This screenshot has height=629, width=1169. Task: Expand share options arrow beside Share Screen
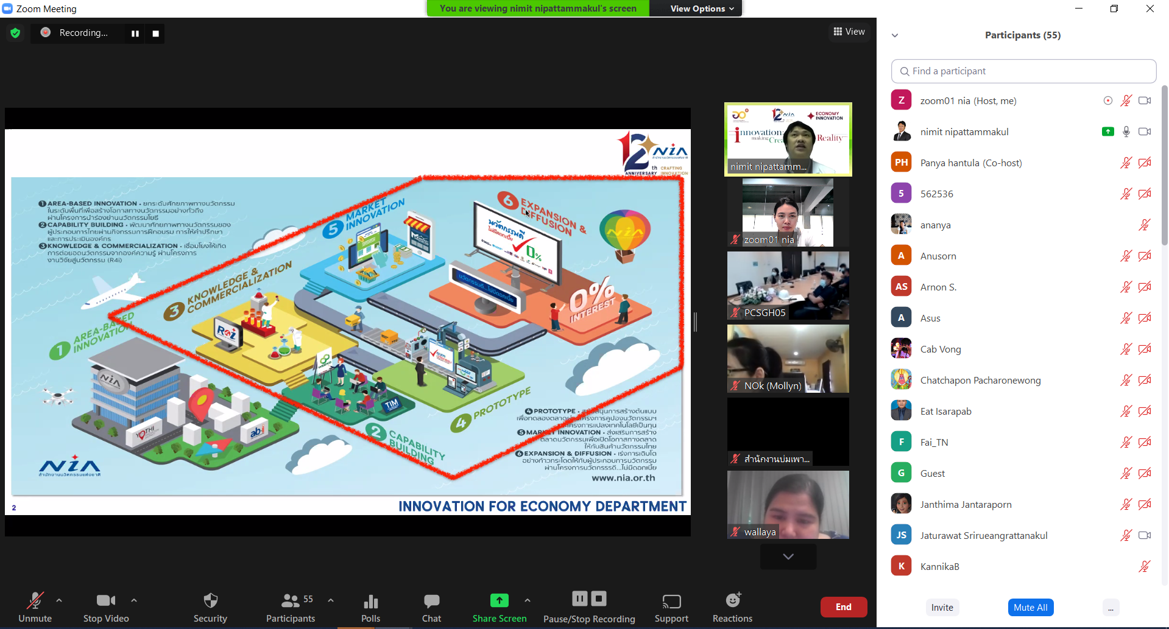[x=528, y=600]
